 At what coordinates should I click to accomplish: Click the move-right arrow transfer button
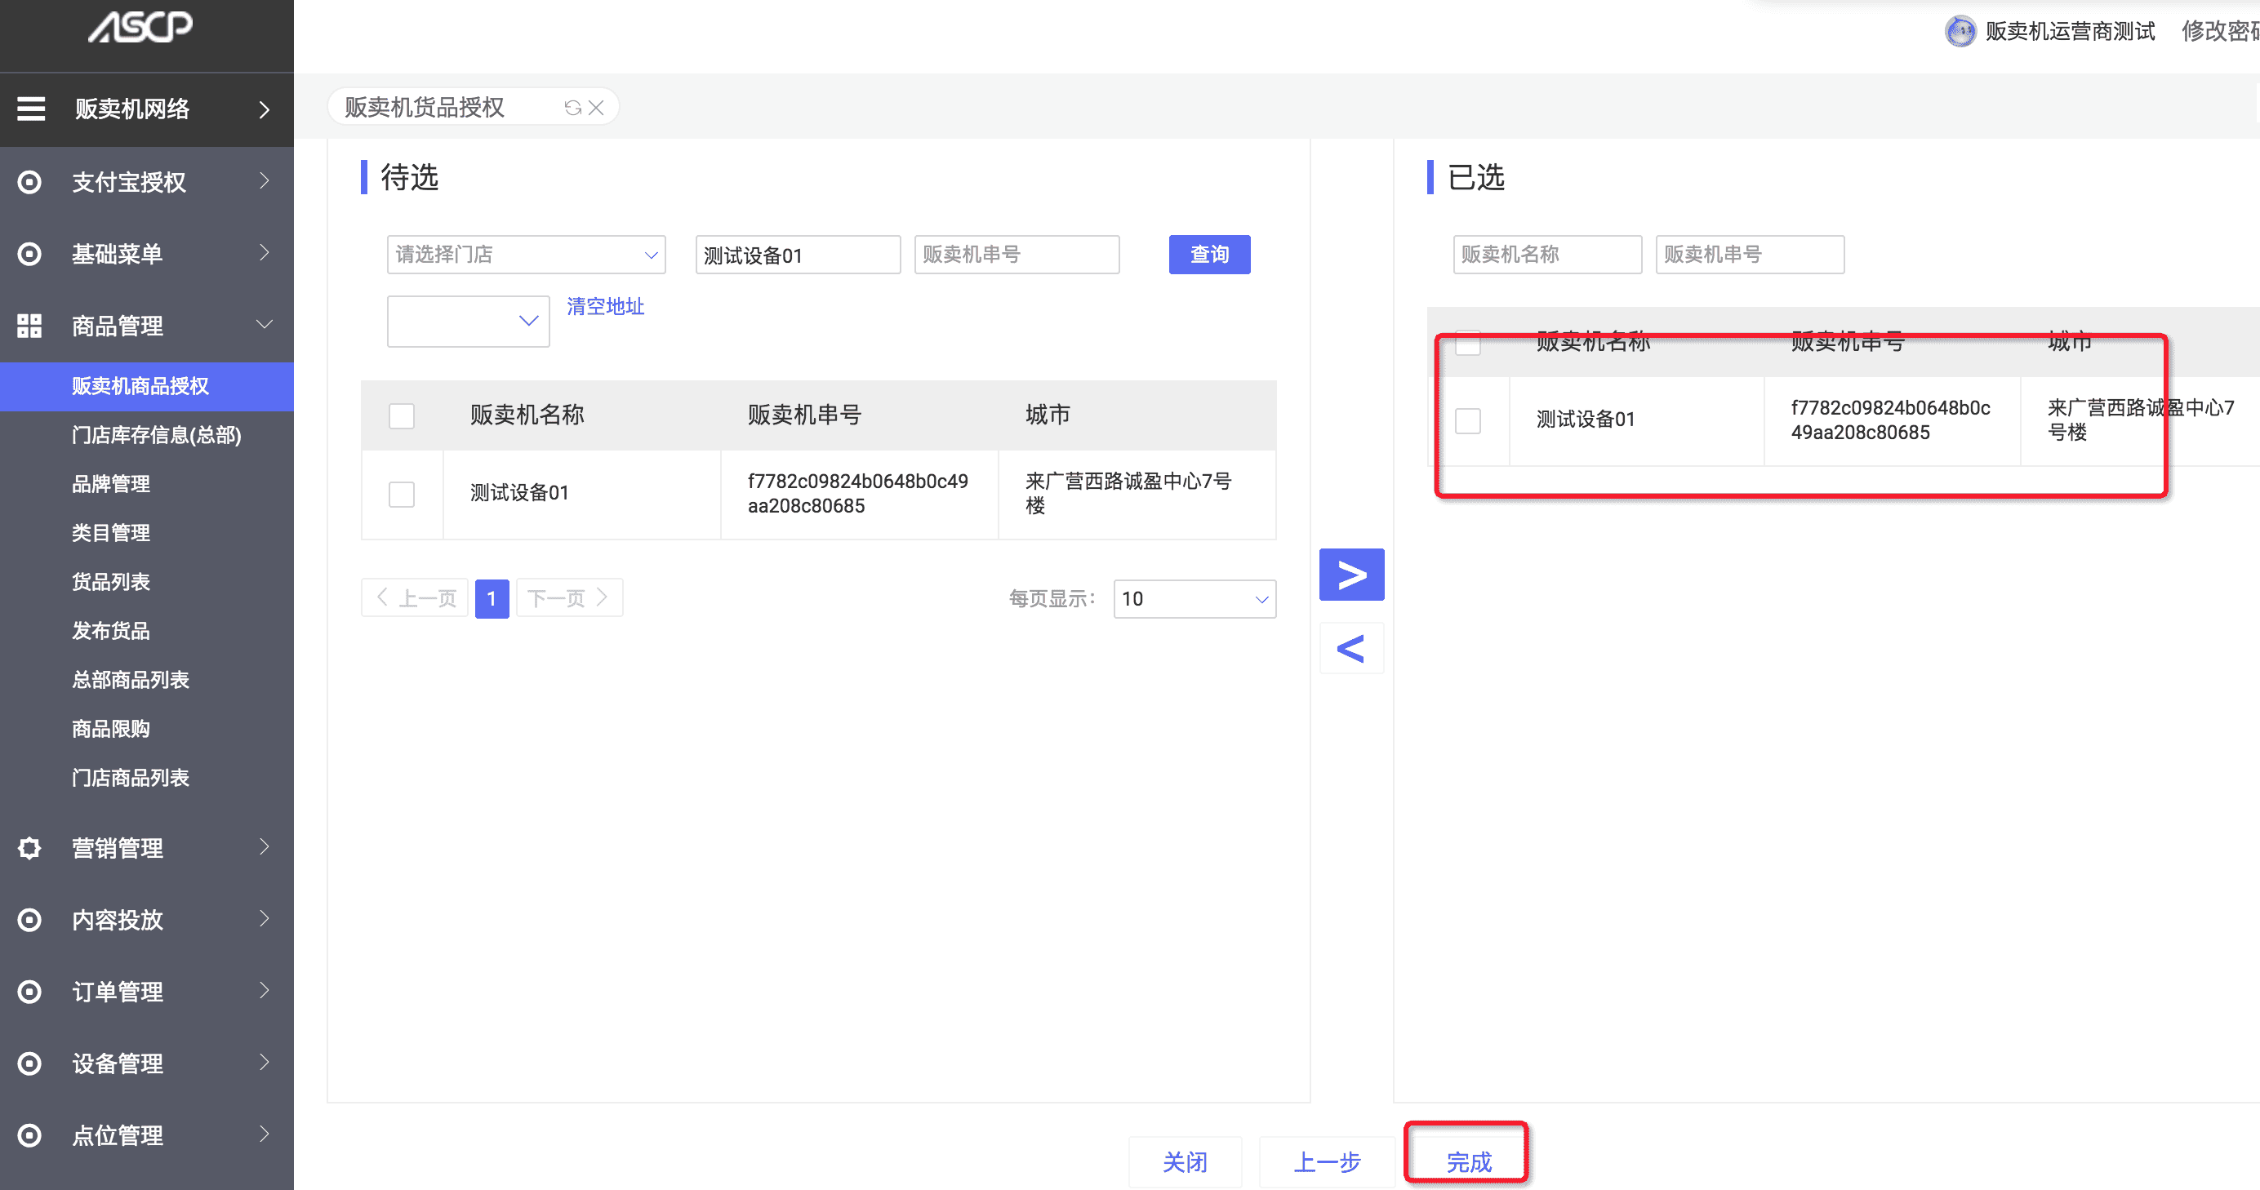tap(1351, 575)
